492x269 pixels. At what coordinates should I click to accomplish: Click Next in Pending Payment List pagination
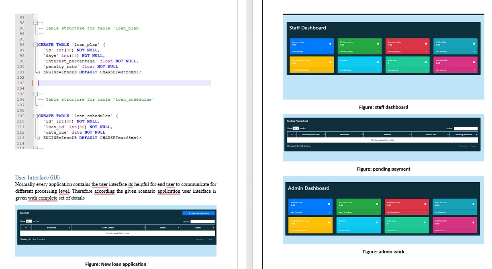point(474,146)
